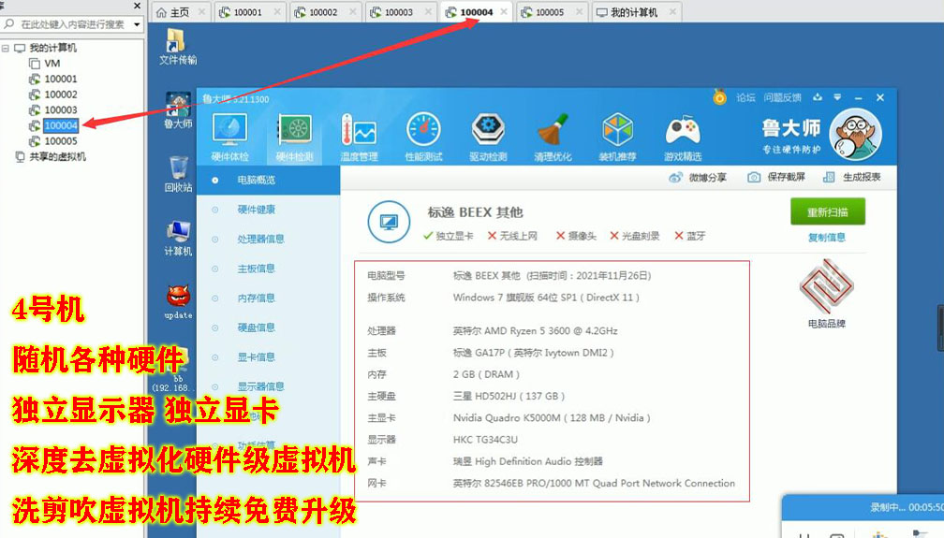
Task: Click the monitor value HKC TG34C3U
Action: 485,440
